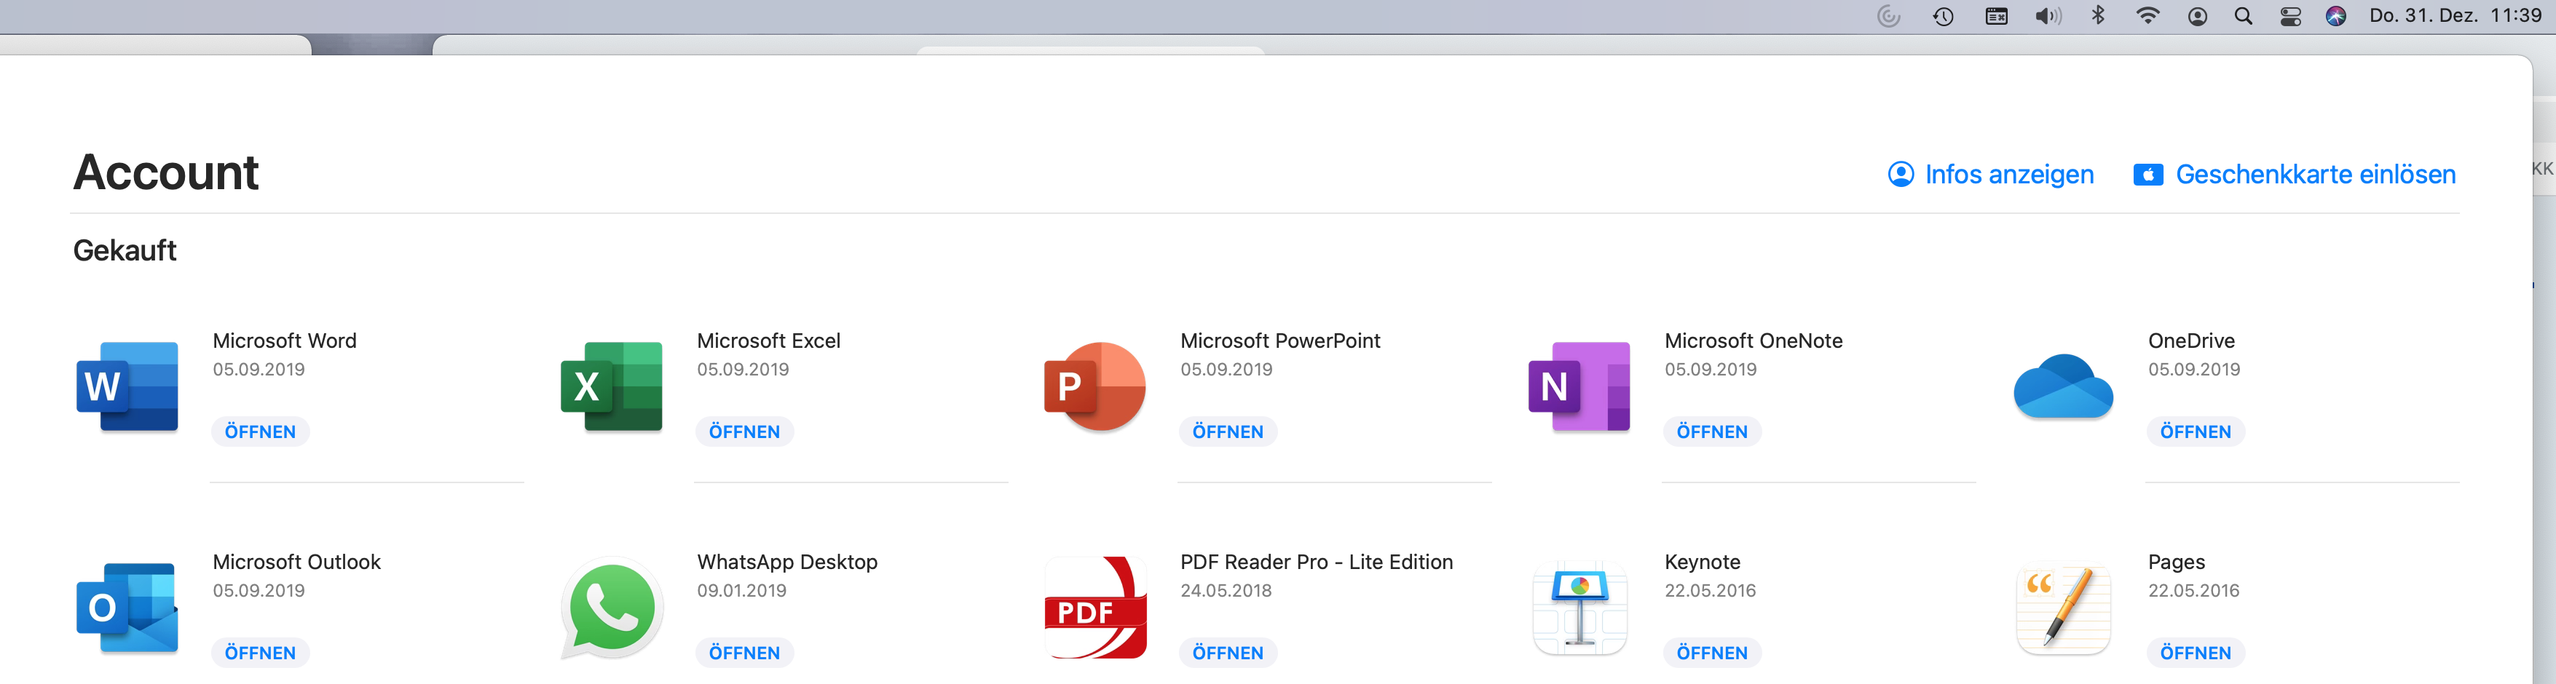Click the OneDrive cloud icon
Image resolution: width=2556 pixels, height=684 pixels.
click(2063, 386)
